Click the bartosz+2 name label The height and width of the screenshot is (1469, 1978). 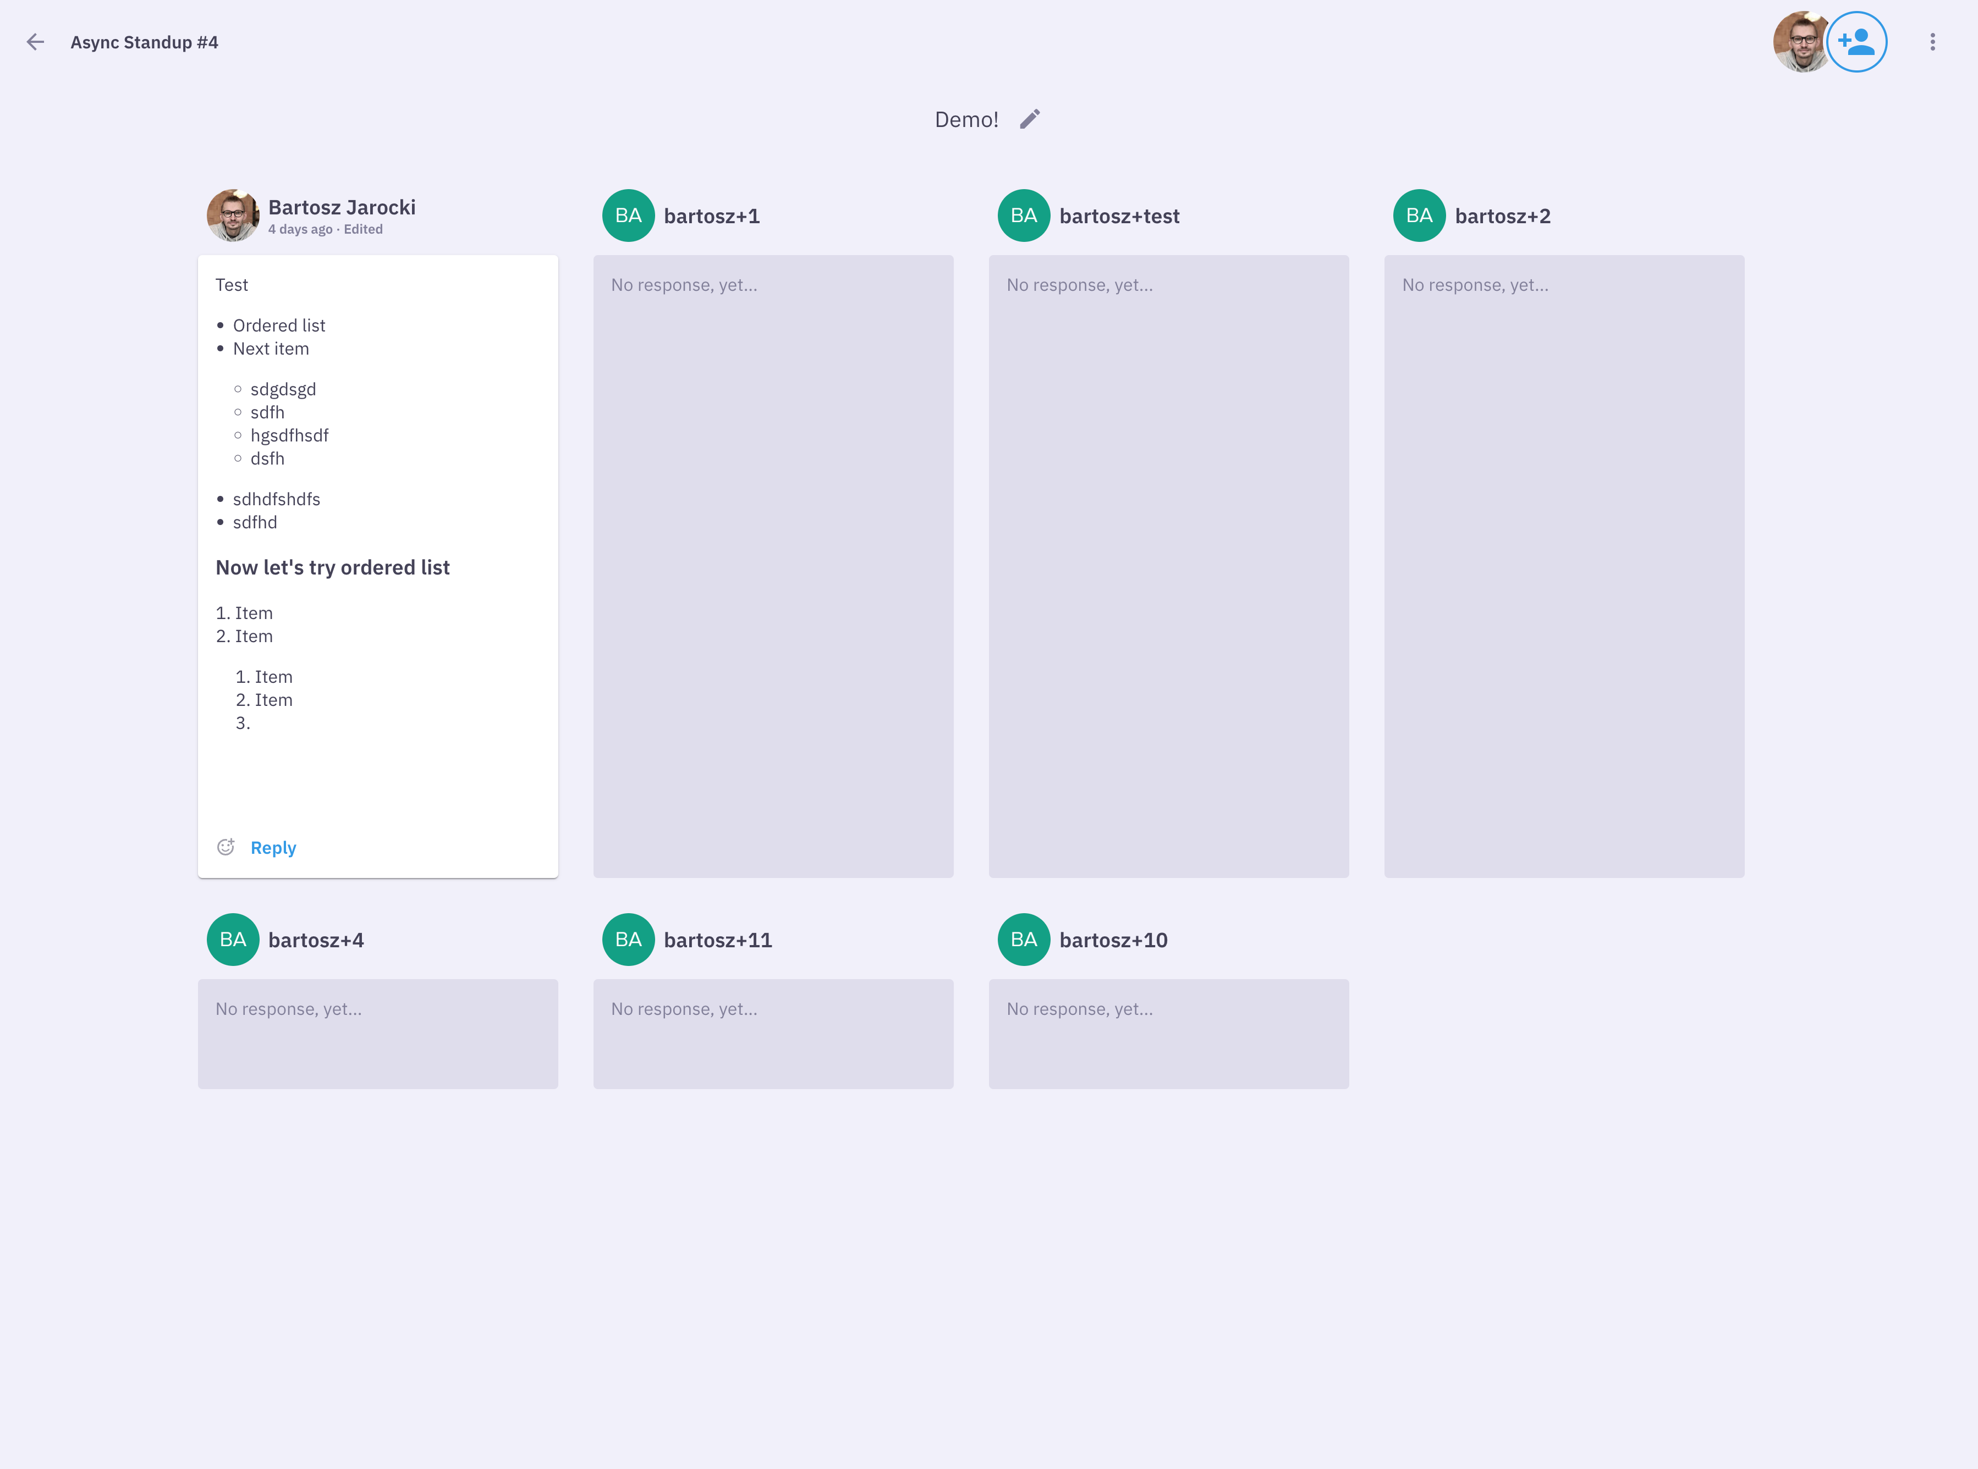click(1503, 215)
